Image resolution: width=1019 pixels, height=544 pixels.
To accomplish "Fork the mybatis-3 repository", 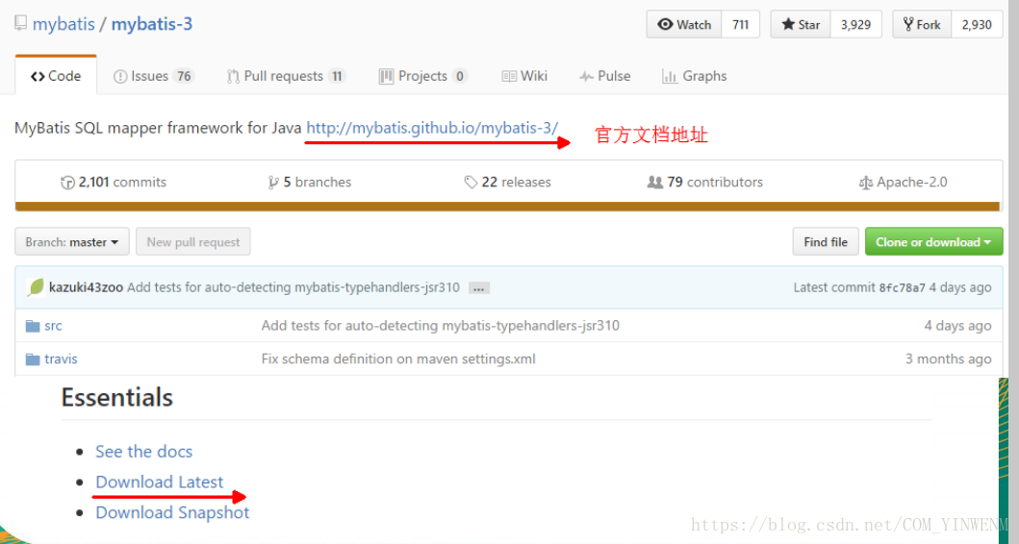I will tap(922, 25).
